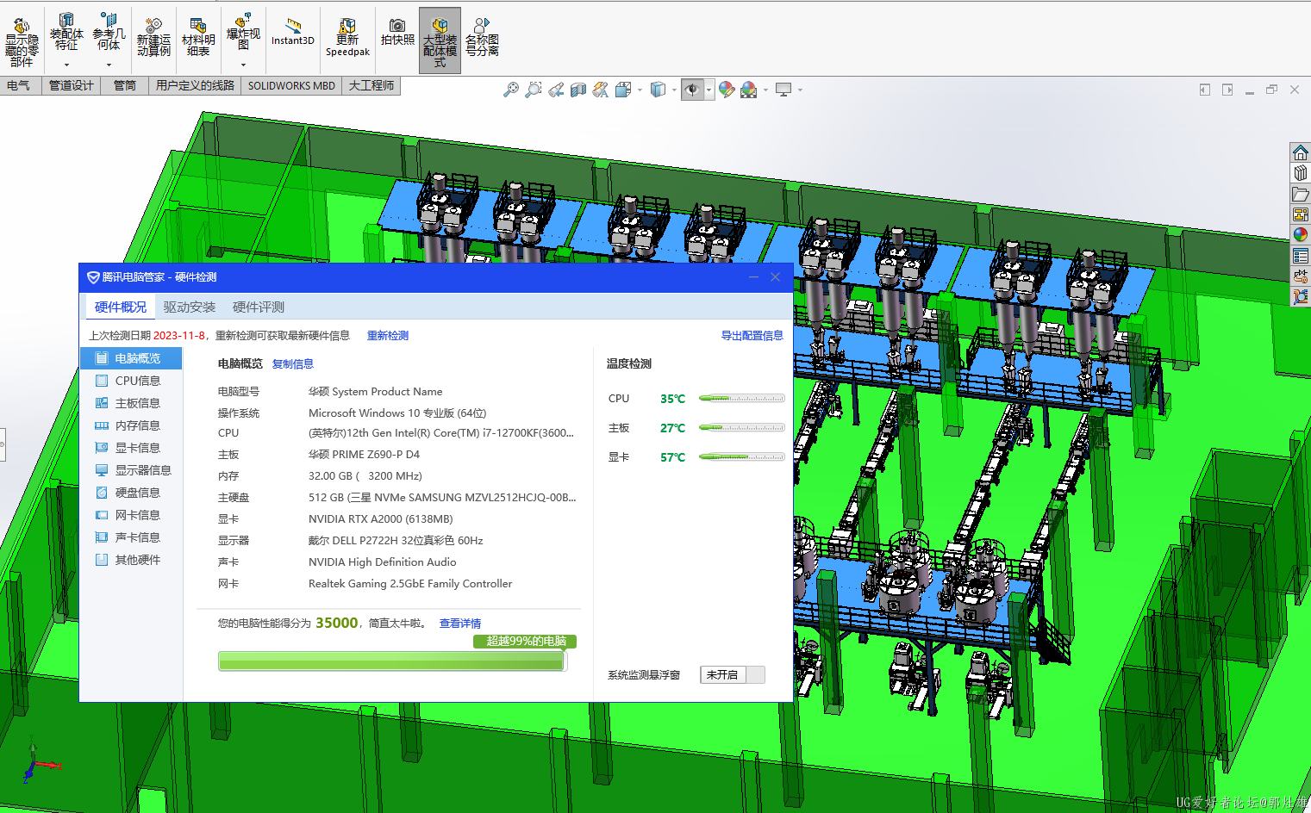Open Apply Scene dropdown arrow
This screenshot has width=1311, height=813.
(x=765, y=90)
